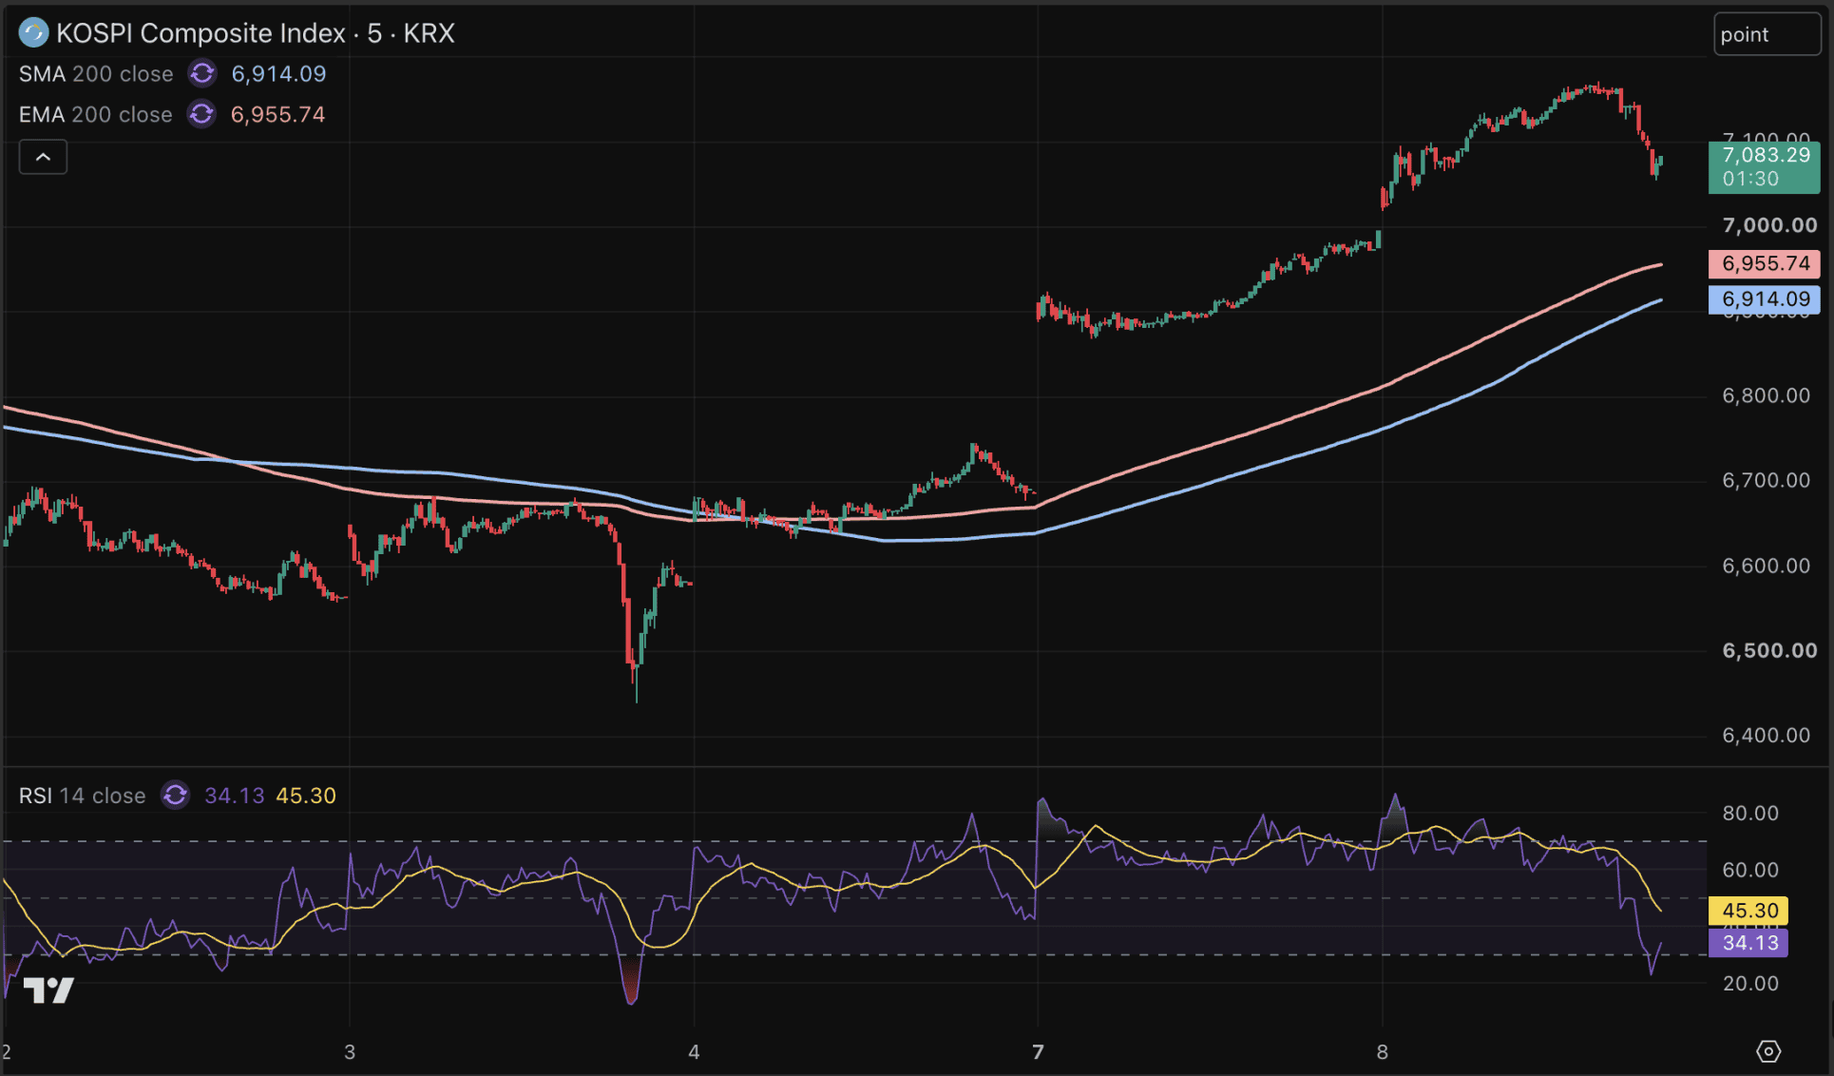This screenshot has height=1076, width=1834.
Task: Click the refresh icon beside EMA 200 close
Action: (201, 114)
